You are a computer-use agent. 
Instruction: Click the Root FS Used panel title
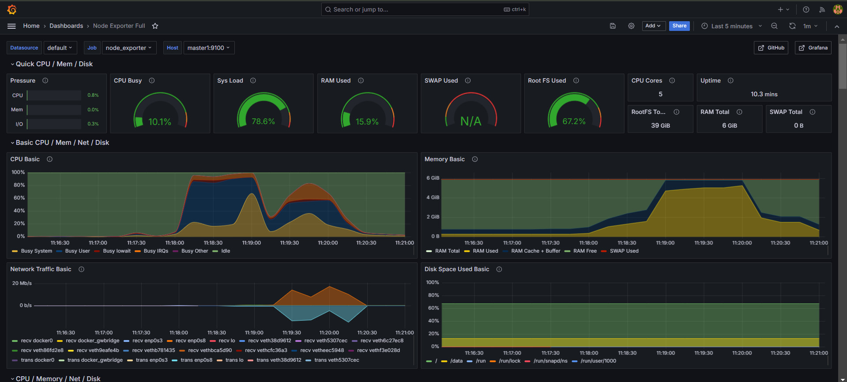tap(547, 80)
